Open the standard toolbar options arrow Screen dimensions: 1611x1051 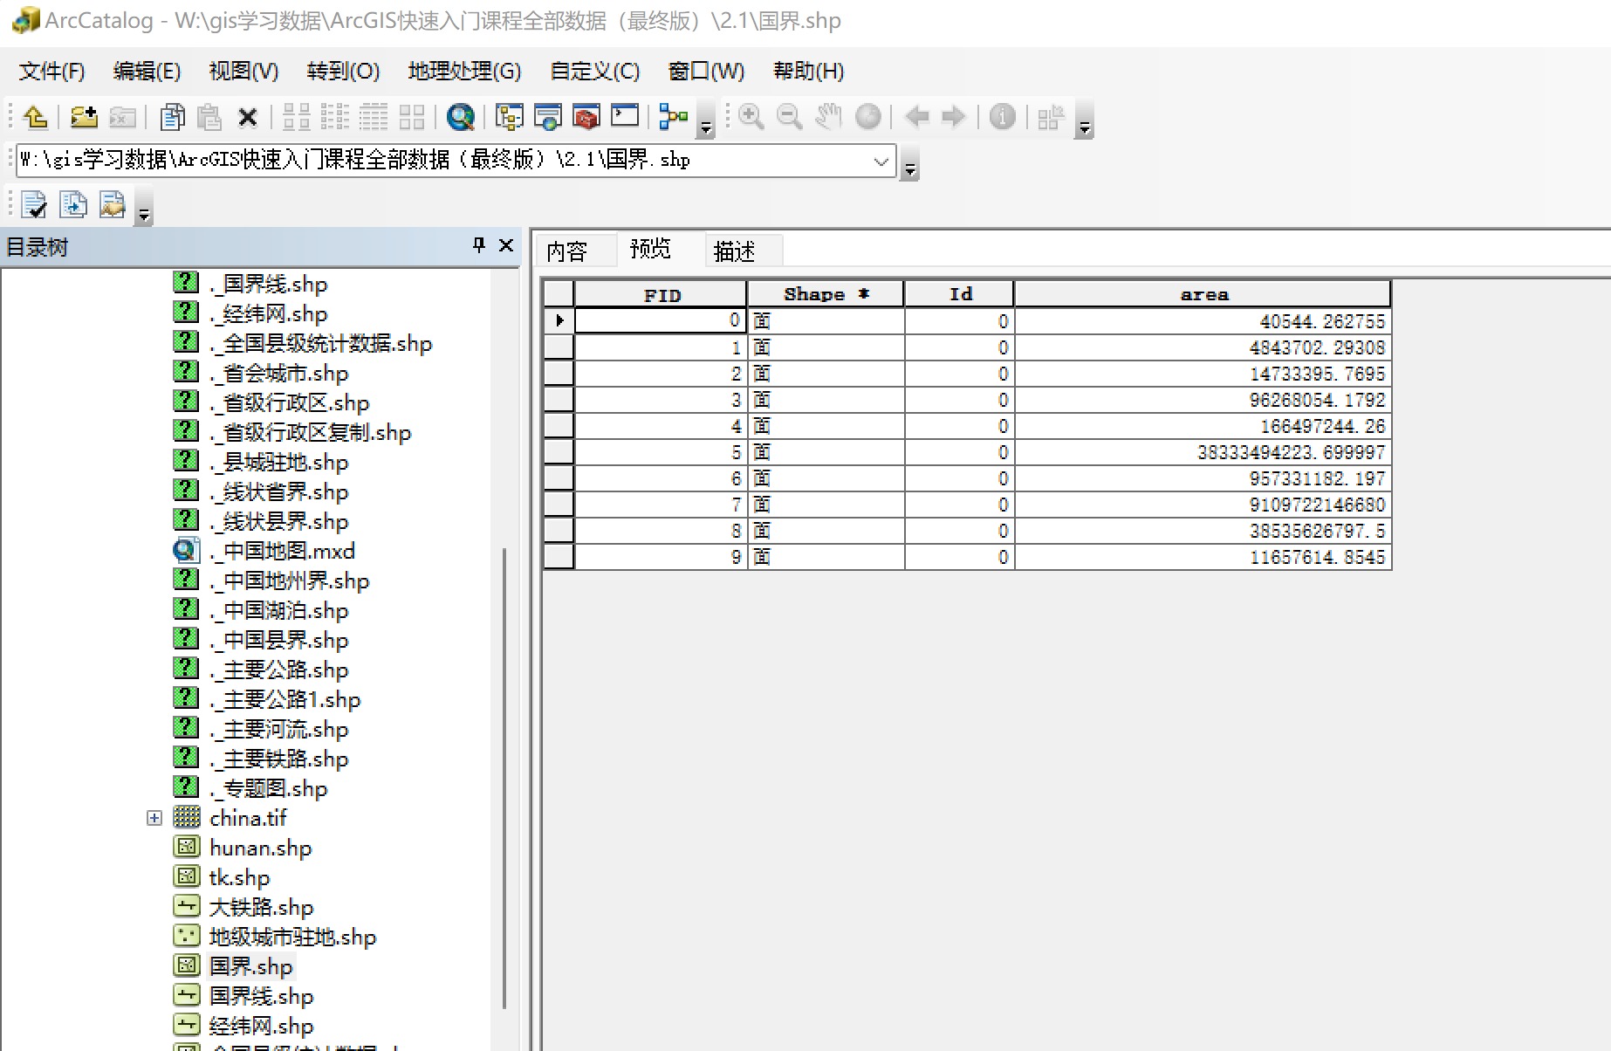click(707, 122)
